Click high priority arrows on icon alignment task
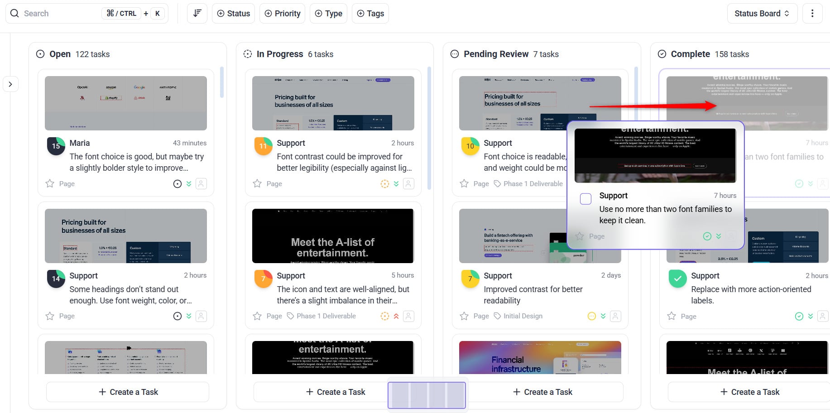 coord(396,316)
